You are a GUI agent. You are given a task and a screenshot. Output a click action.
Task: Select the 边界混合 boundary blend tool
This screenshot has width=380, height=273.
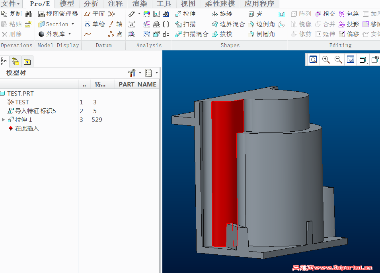point(228,24)
